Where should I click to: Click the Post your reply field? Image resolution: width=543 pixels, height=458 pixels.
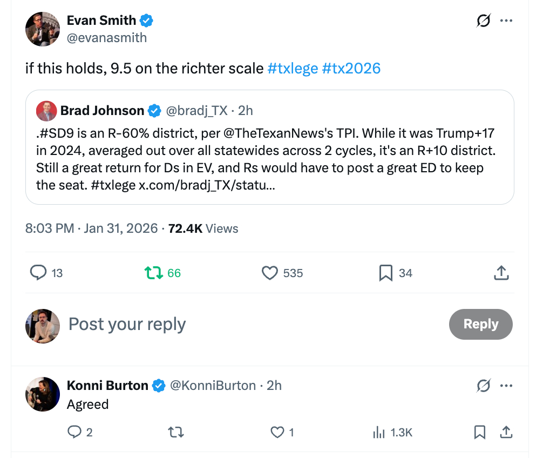(127, 324)
